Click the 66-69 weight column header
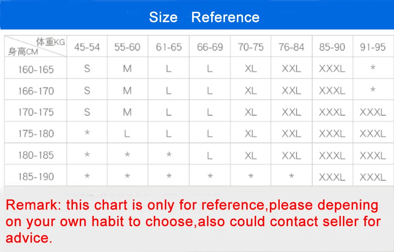 pyautogui.click(x=210, y=47)
